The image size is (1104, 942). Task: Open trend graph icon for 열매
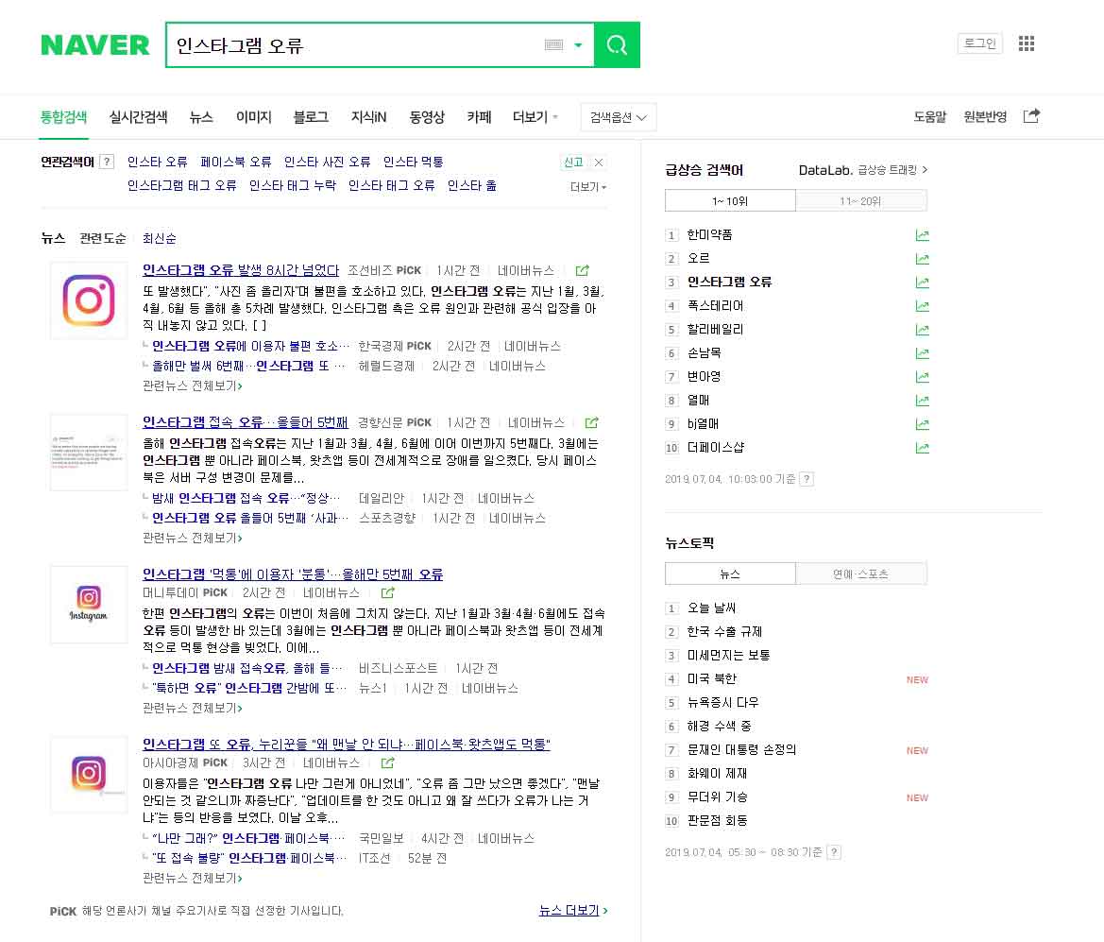[x=922, y=401]
